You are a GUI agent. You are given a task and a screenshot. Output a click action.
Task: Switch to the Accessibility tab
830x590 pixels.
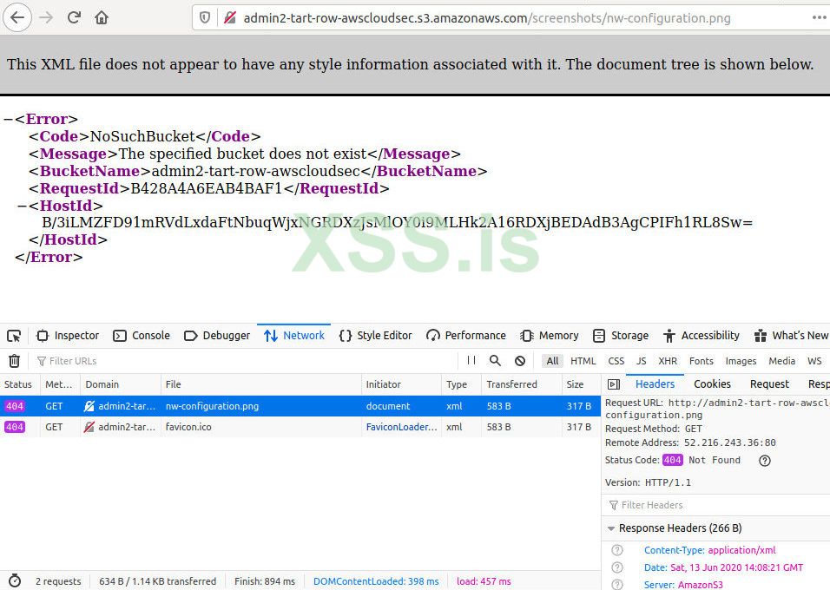(x=702, y=336)
